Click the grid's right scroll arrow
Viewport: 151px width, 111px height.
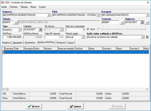pos(147,89)
